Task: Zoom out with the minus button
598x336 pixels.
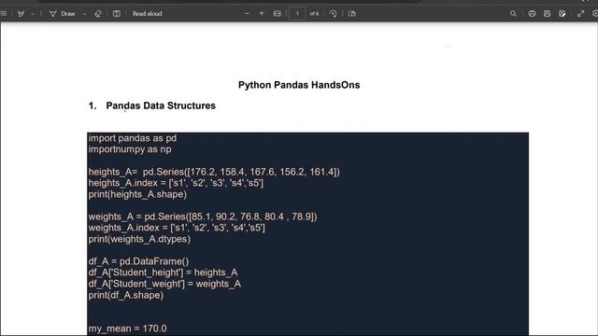Action: [x=247, y=14]
